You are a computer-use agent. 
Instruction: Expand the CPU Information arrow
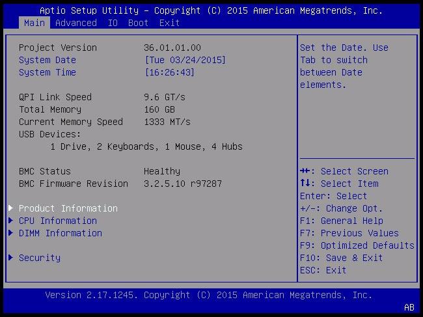click(x=11, y=221)
